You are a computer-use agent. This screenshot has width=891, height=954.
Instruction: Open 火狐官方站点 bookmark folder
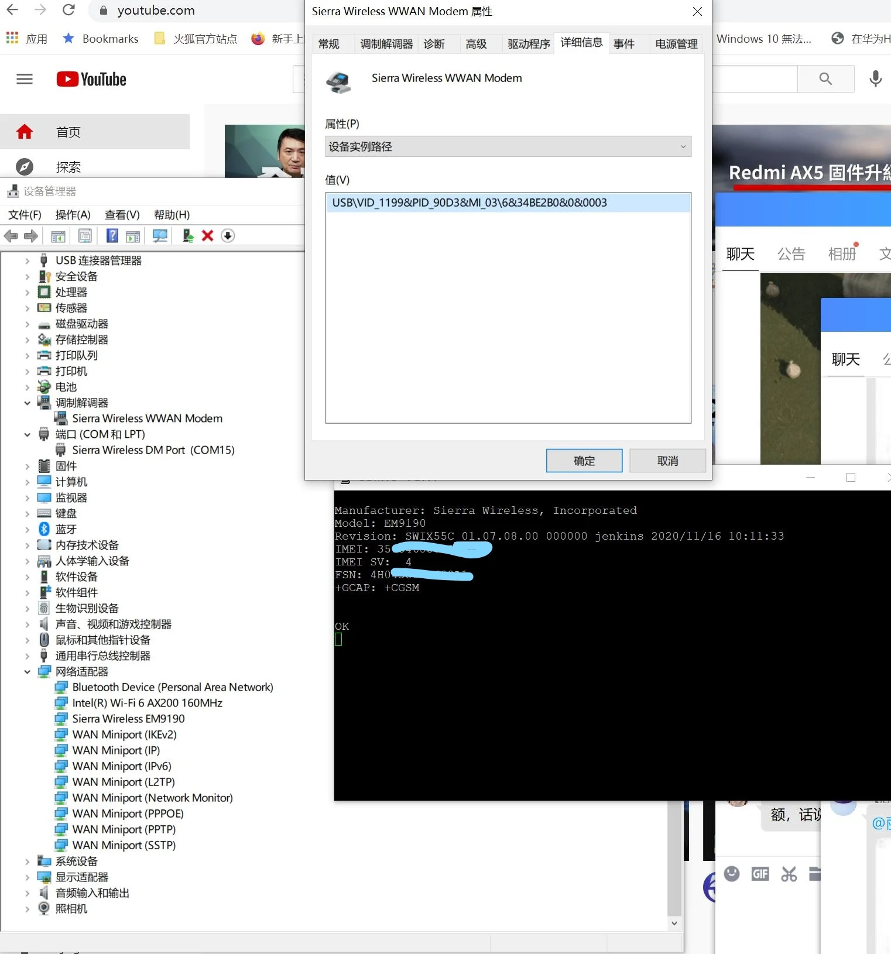[x=196, y=39]
